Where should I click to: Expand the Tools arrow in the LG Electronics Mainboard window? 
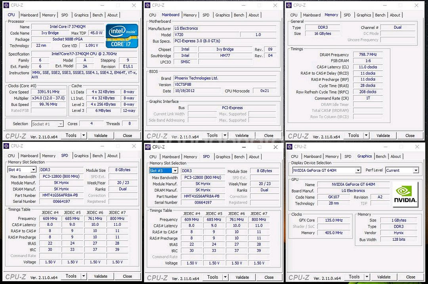tap(225, 135)
